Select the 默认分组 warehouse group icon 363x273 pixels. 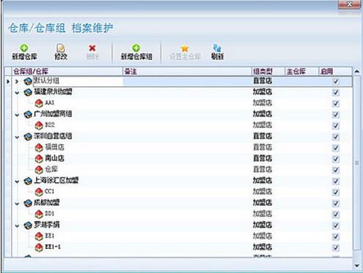pyautogui.click(x=28, y=81)
